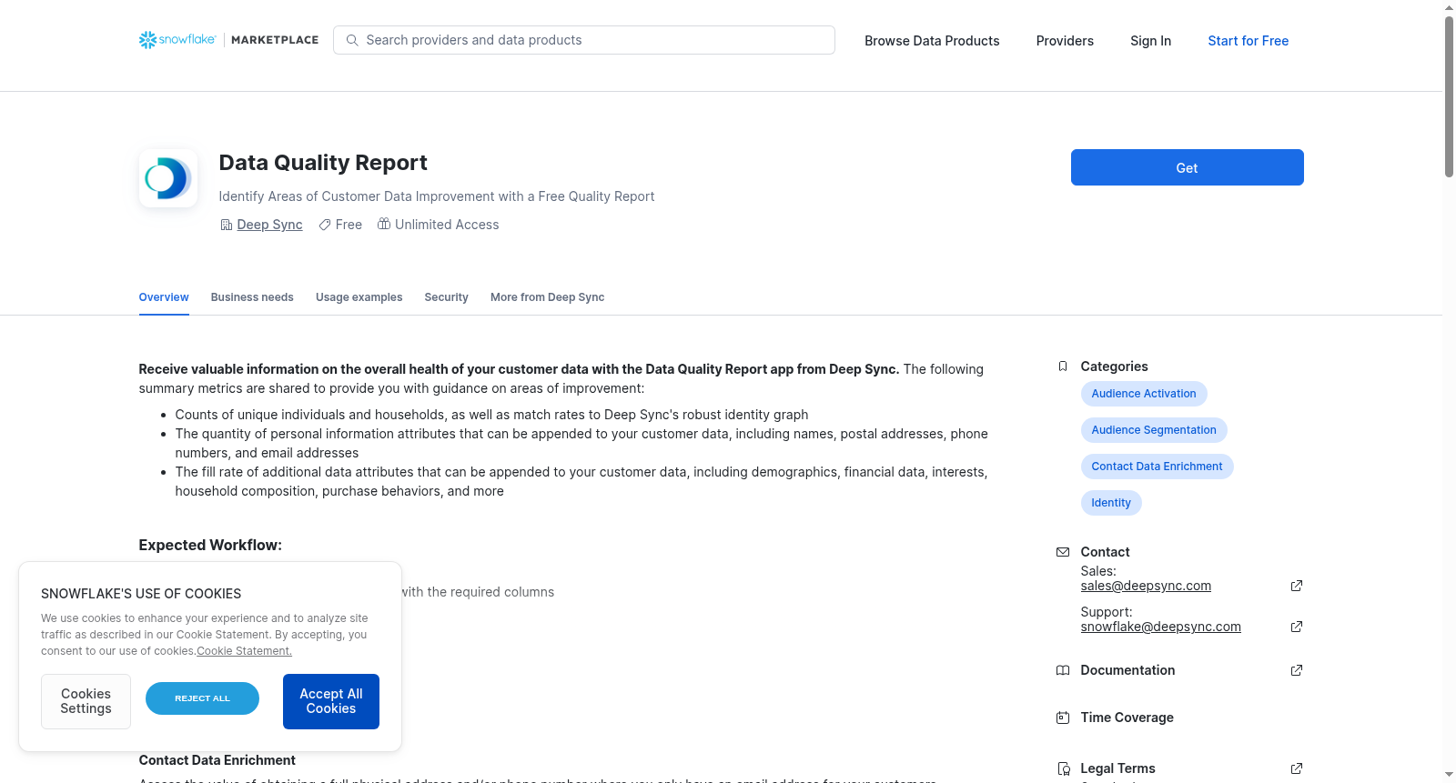This screenshot has height=783, width=1456.
Task: Open the More from Deep Sync tab
Action: [x=547, y=297]
